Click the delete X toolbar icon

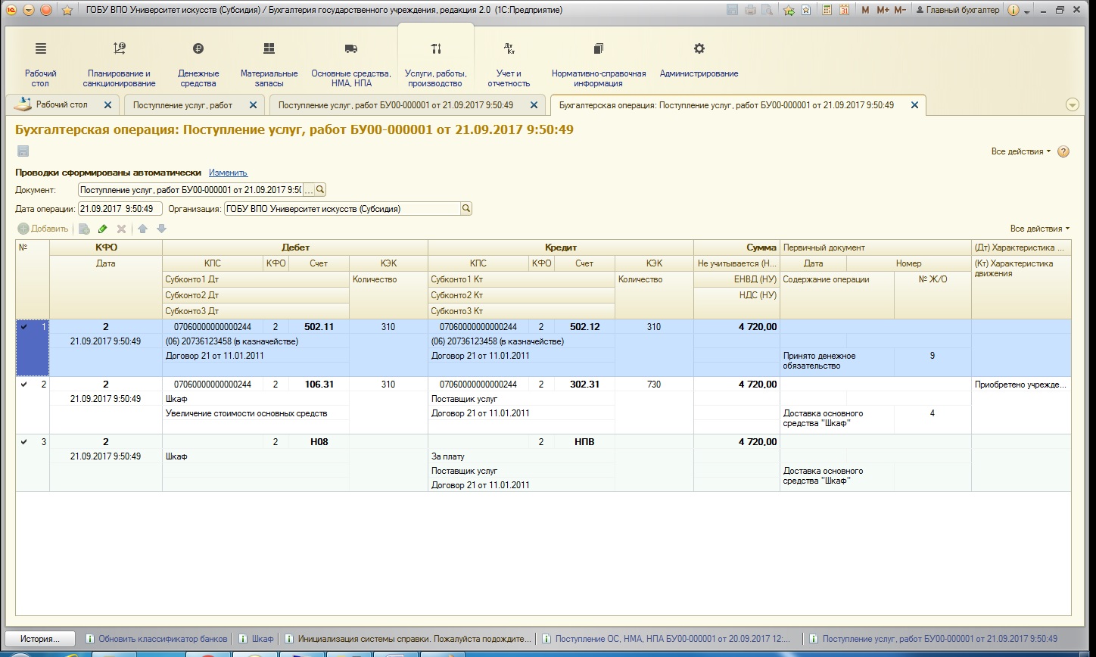pos(121,229)
